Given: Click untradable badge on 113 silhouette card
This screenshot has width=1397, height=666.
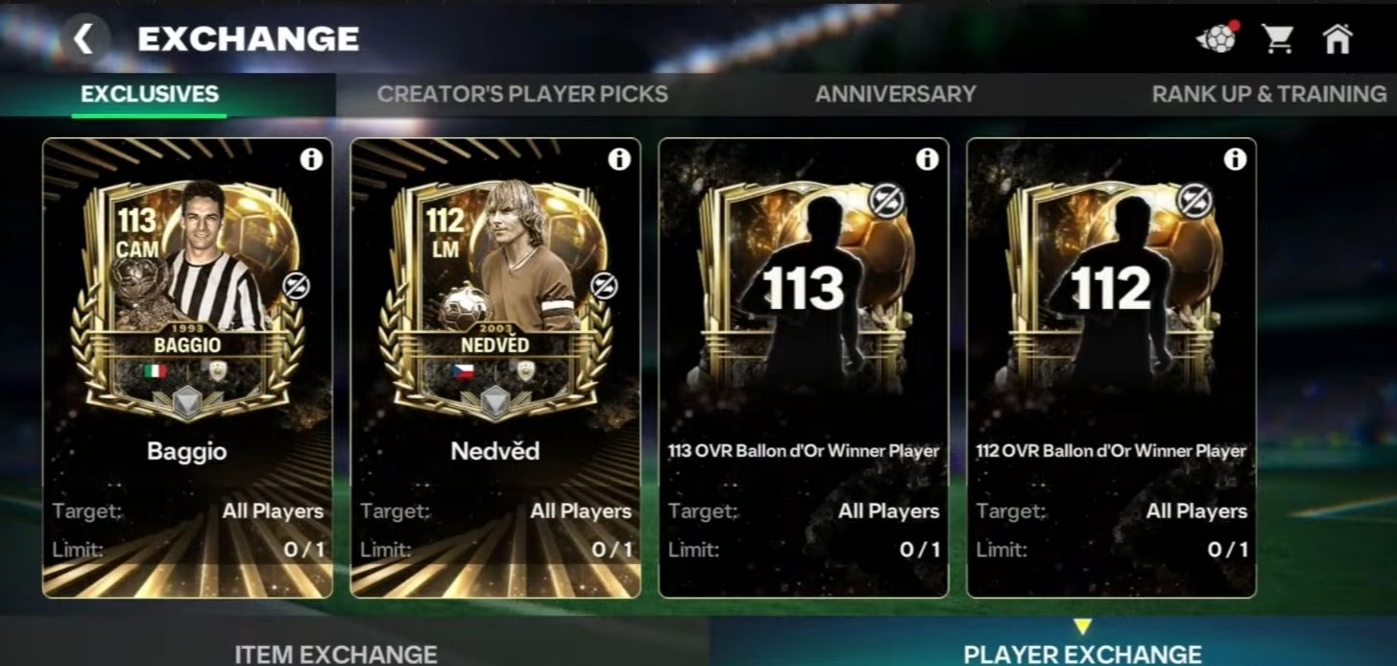Looking at the screenshot, I should pyautogui.click(x=887, y=201).
